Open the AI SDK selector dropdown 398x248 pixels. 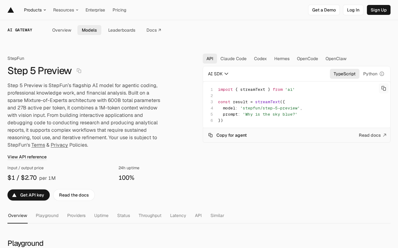click(x=218, y=74)
